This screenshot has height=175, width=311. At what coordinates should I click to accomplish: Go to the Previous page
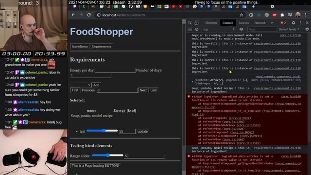tap(88, 90)
